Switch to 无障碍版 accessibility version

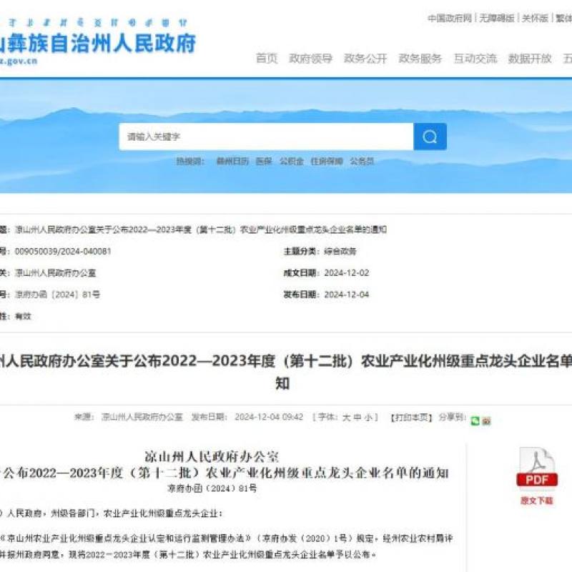(x=496, y=18)
